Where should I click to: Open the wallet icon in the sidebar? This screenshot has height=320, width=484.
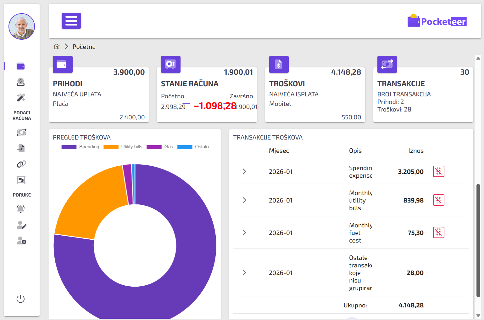21,66
